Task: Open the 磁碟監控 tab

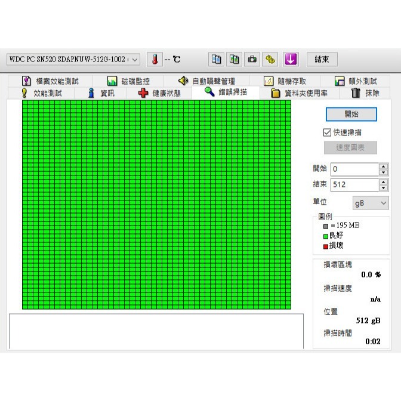Action: [x=128, y=81]
